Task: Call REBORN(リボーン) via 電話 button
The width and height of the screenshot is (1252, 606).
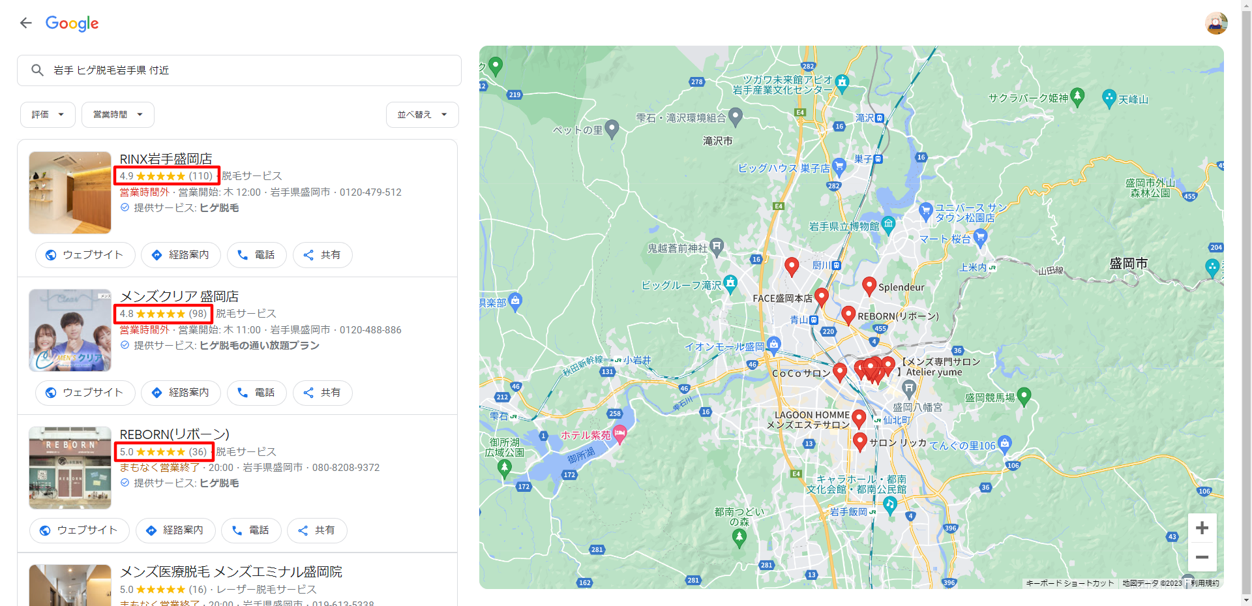Action: (250, 530)
